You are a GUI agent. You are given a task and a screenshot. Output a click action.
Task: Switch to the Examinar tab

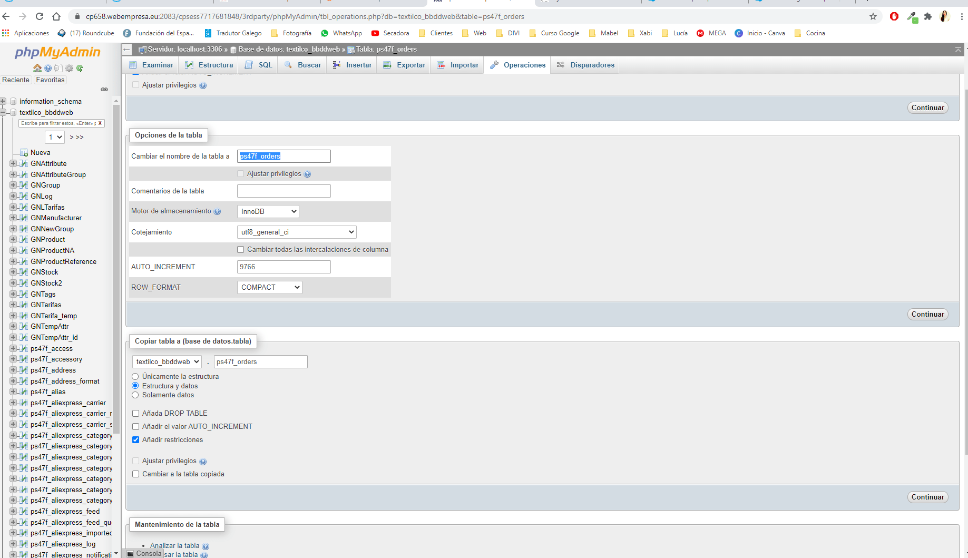pyautogui.click(x=151, y=65)
